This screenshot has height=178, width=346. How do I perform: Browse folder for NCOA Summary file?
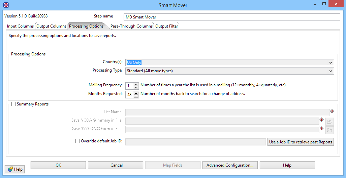[x=329, y=121]
